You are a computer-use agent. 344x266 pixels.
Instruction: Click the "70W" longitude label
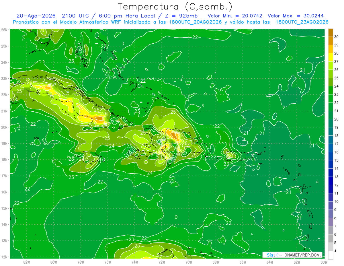(189, 262)
